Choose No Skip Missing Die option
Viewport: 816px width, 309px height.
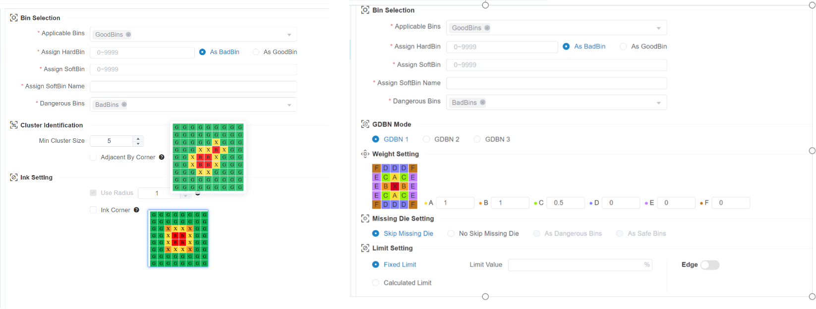pos(451,234)
